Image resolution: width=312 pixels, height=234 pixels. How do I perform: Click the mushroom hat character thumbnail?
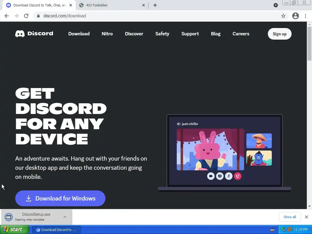[259, 141]
